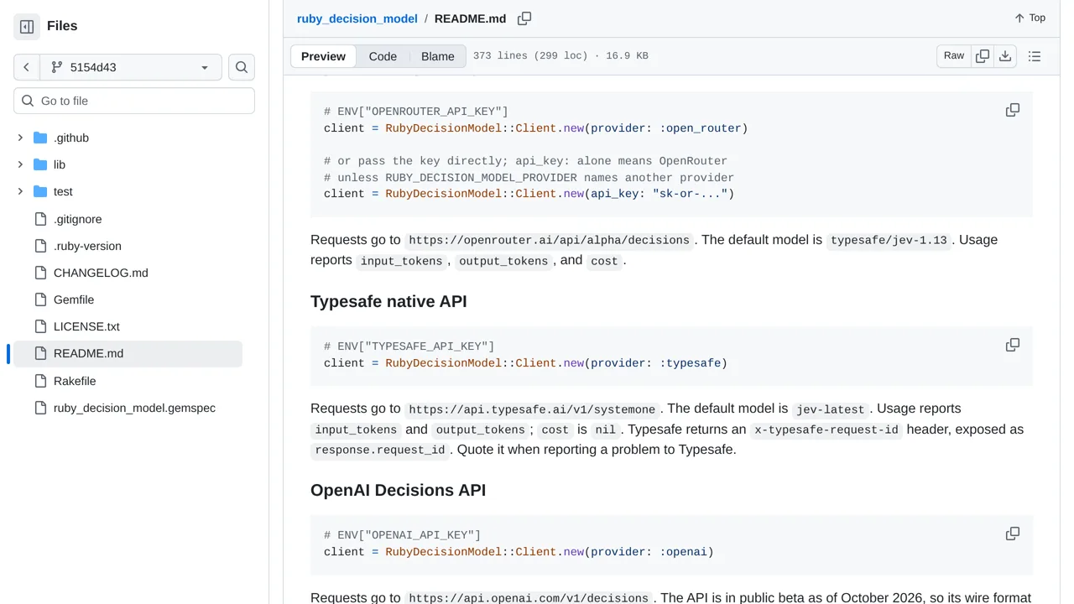The height and width of the screenshot is (604, 1074).
Task: Copy the README.md file path
Action: click(x=524, y=18)
